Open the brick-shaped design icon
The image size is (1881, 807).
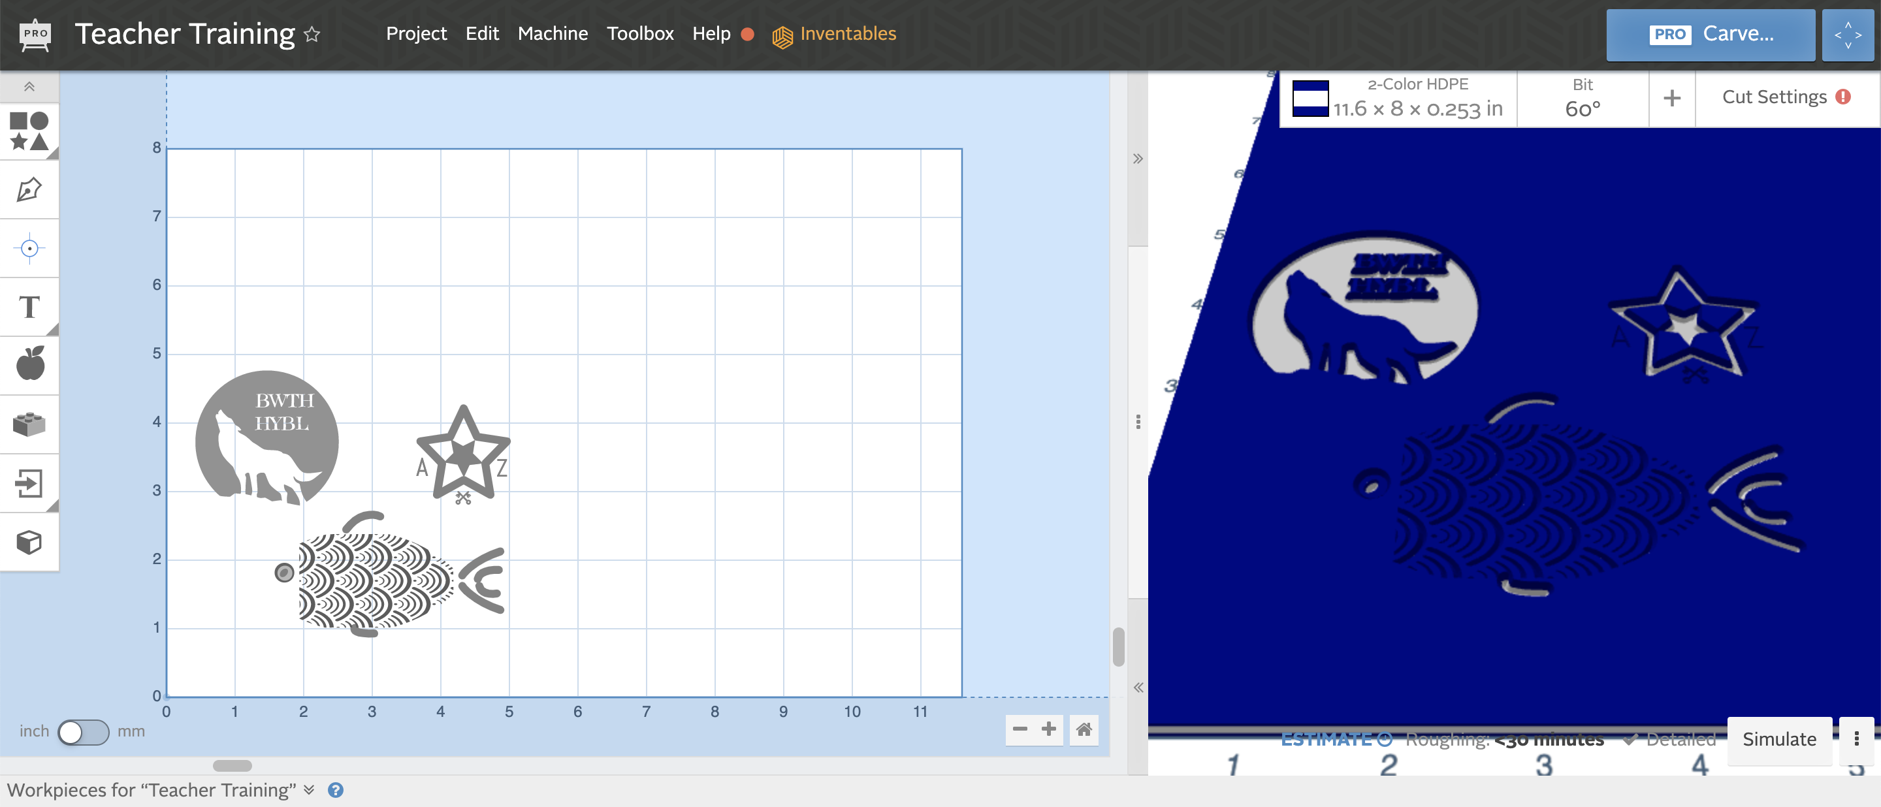29,424
